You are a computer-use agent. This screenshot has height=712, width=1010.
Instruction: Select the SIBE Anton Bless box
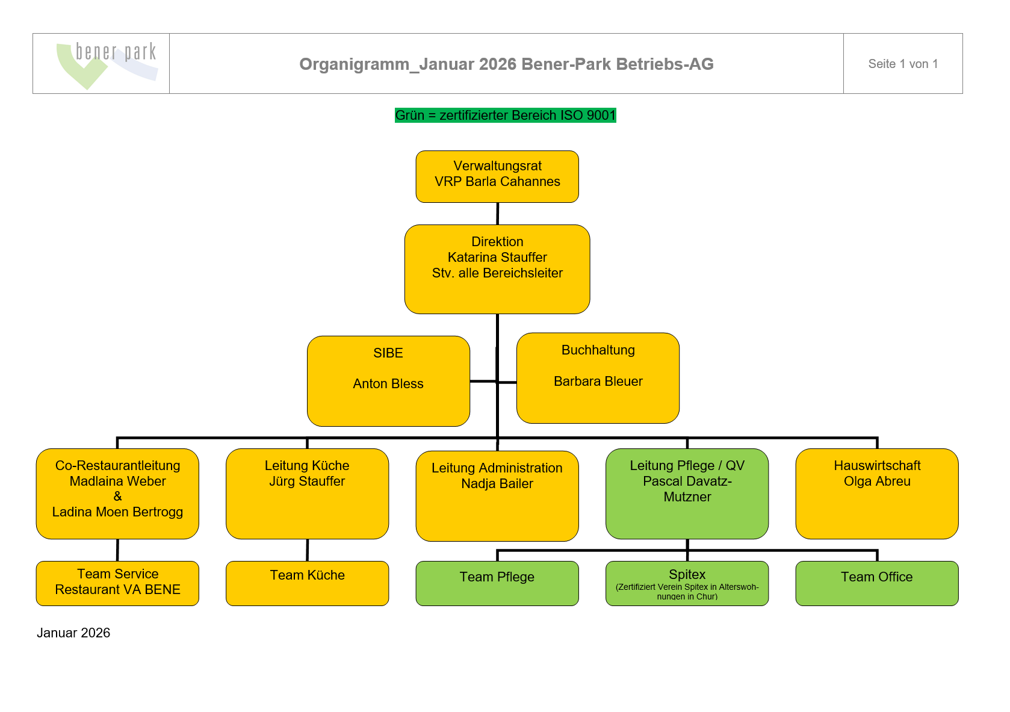point(388,380)
